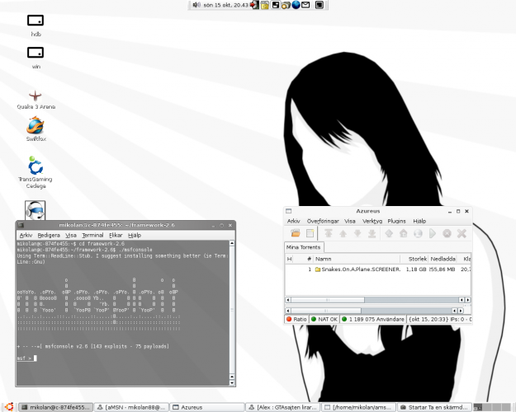The height and width of the screenshot is (412, 516).
Task: Click the hda drive desktop icon
Action: 36,21
